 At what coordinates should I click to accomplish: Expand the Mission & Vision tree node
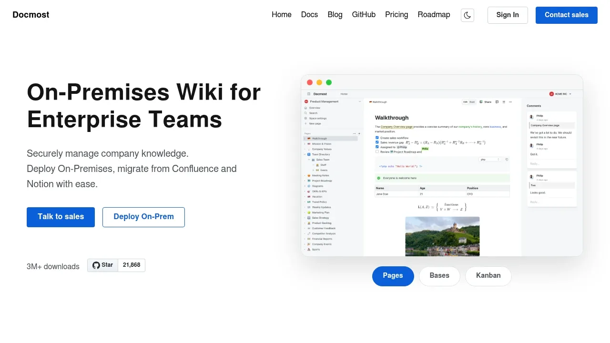305,144
